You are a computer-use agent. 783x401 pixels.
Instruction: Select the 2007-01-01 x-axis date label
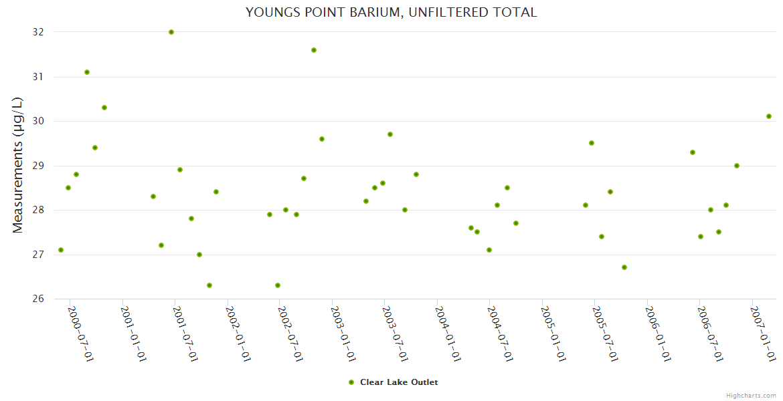(763, 333)
